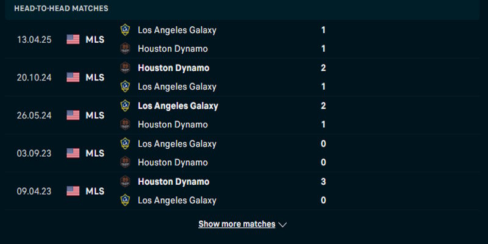Image resolution: width=488 pixels, height=244 pixels.
Task: Expand list with Show more matches chevron
Action: coord(282,224)
